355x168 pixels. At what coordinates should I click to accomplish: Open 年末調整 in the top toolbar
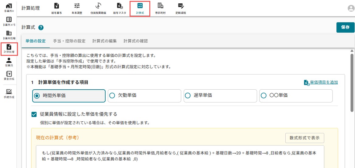tap(77, 9)
